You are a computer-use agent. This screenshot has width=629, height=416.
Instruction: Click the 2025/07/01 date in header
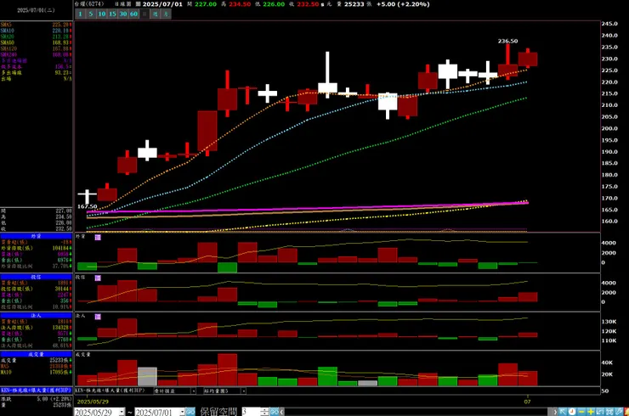pos(162,4)
